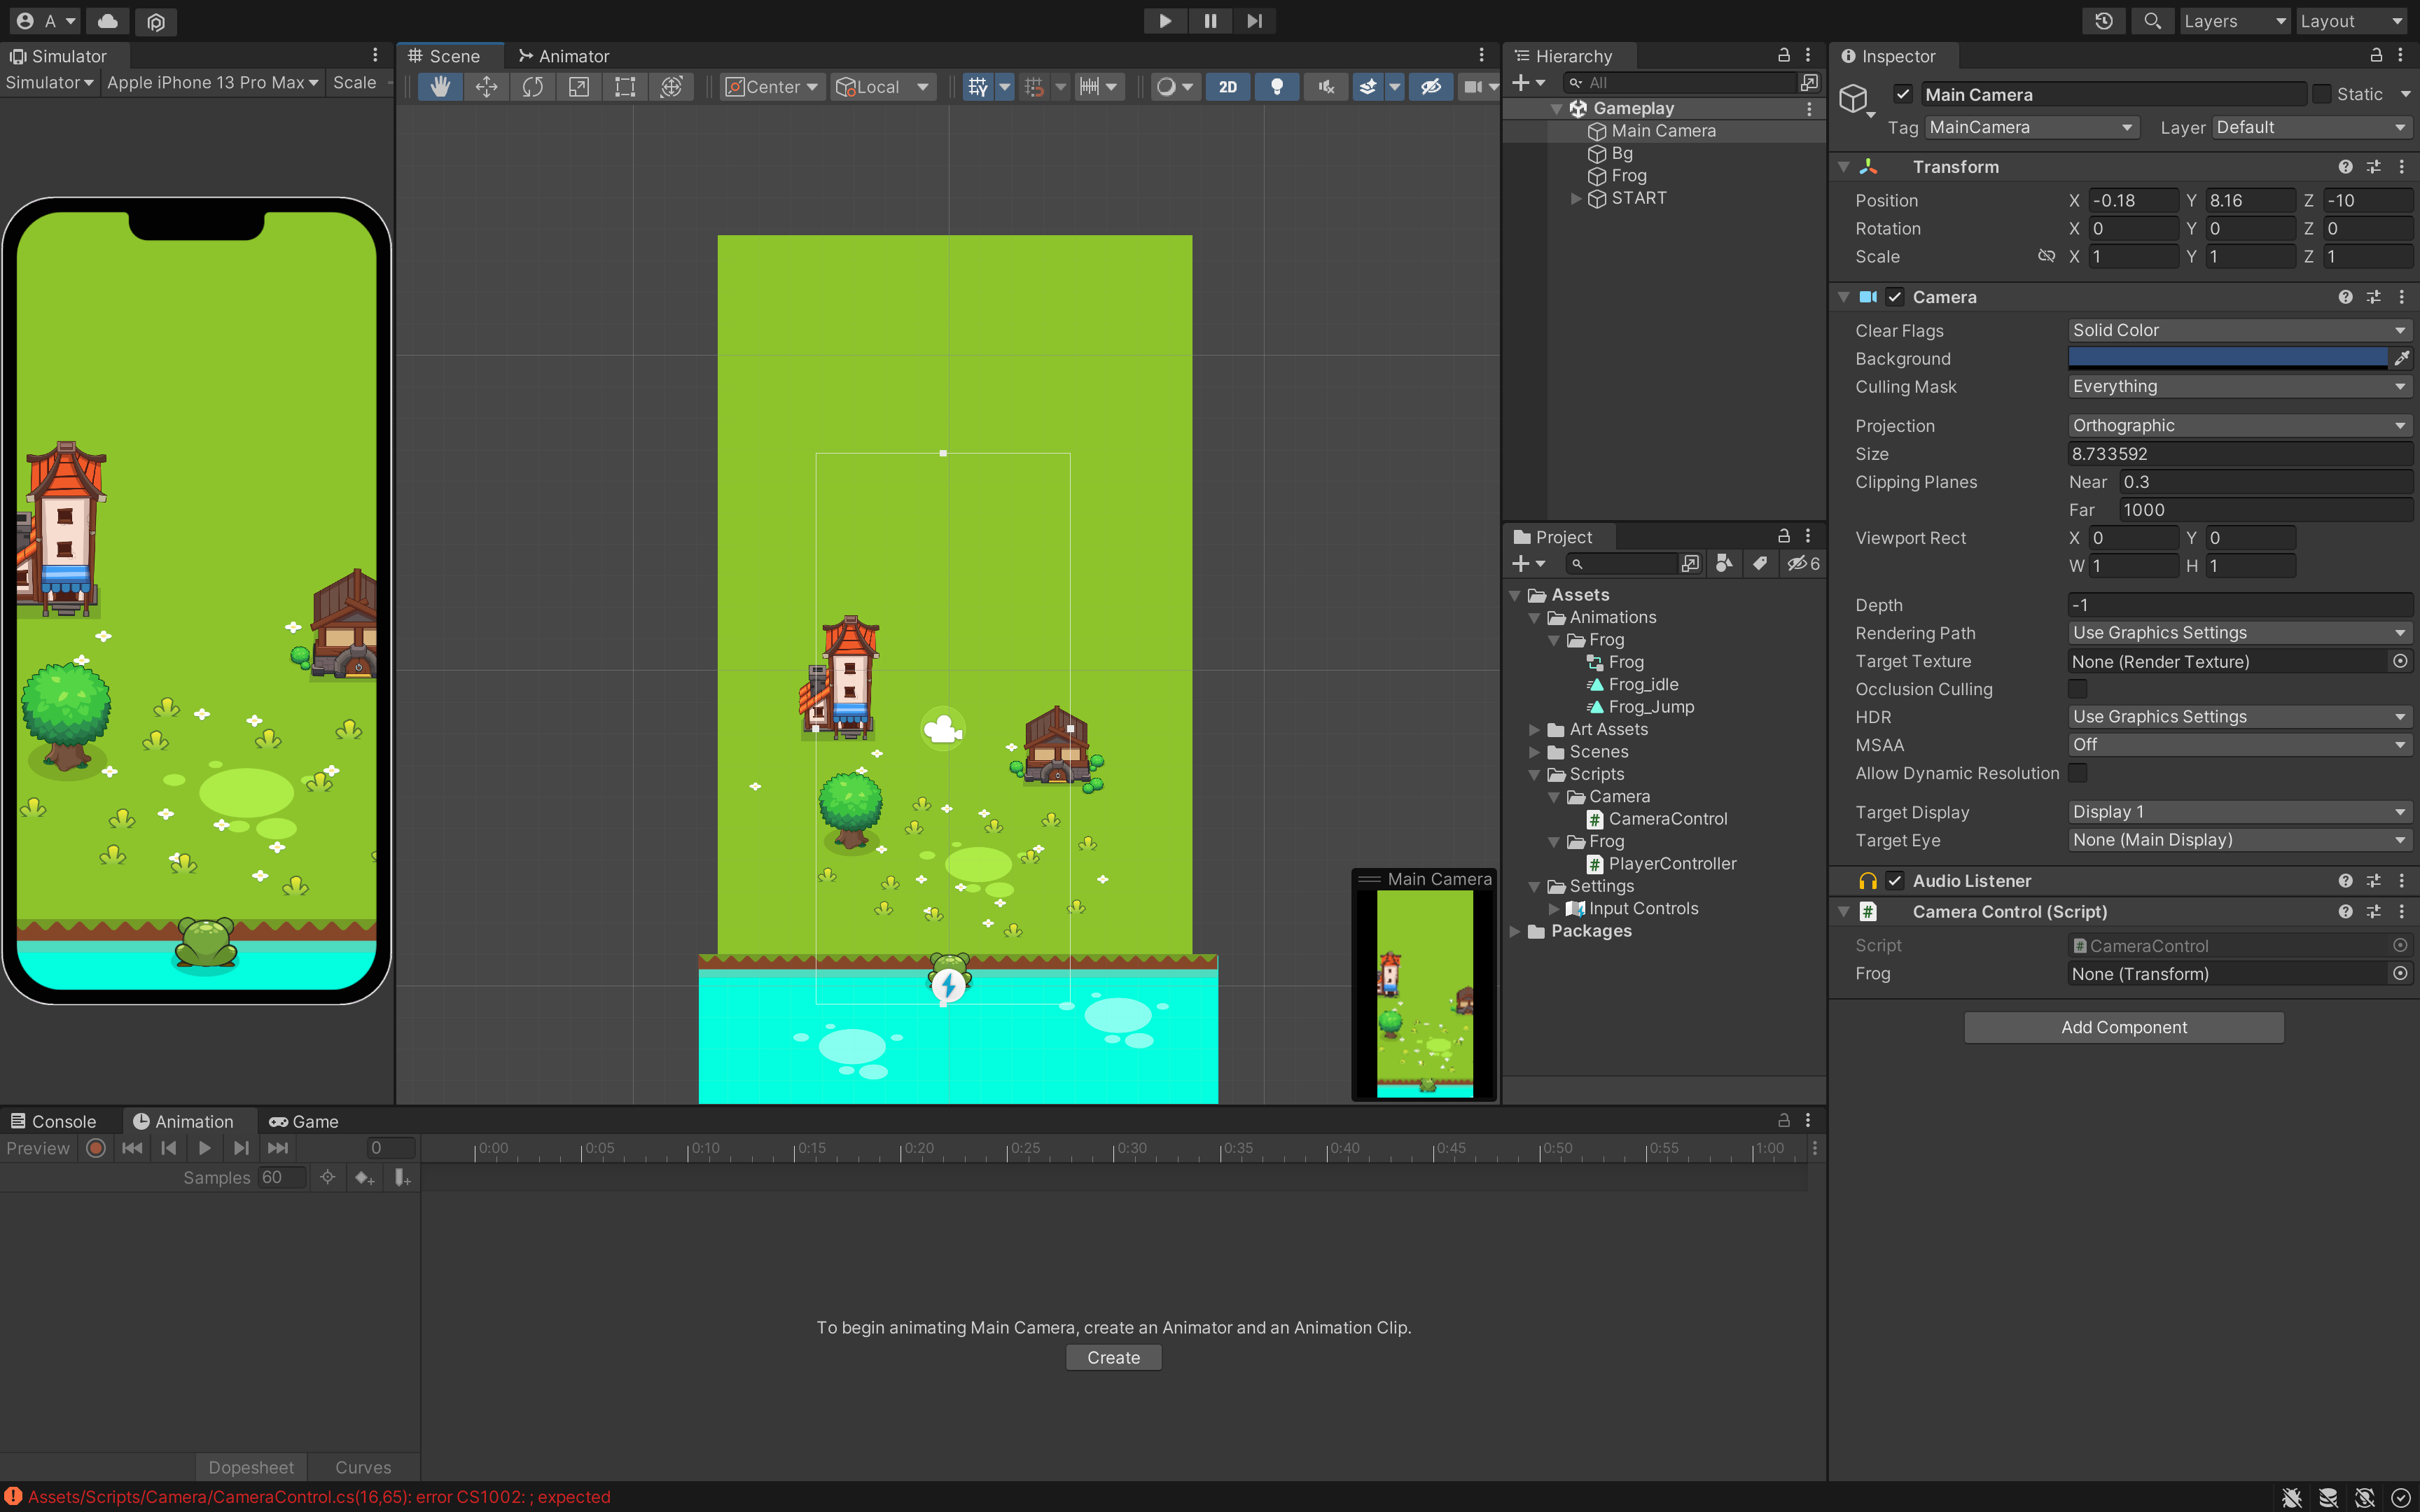Open global search magnifier icon
The image size is (2420, 1512).
pyautogui.click(x=2153, y=21)
